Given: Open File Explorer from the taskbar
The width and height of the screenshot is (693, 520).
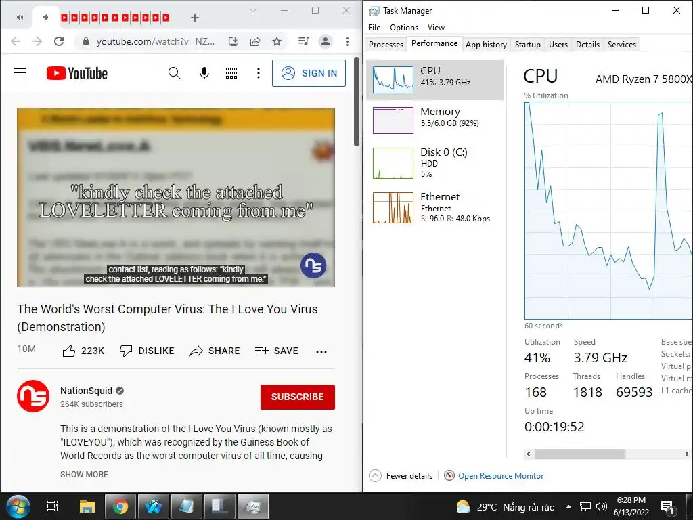Looking at the screenshot, I should click(87, 506).
